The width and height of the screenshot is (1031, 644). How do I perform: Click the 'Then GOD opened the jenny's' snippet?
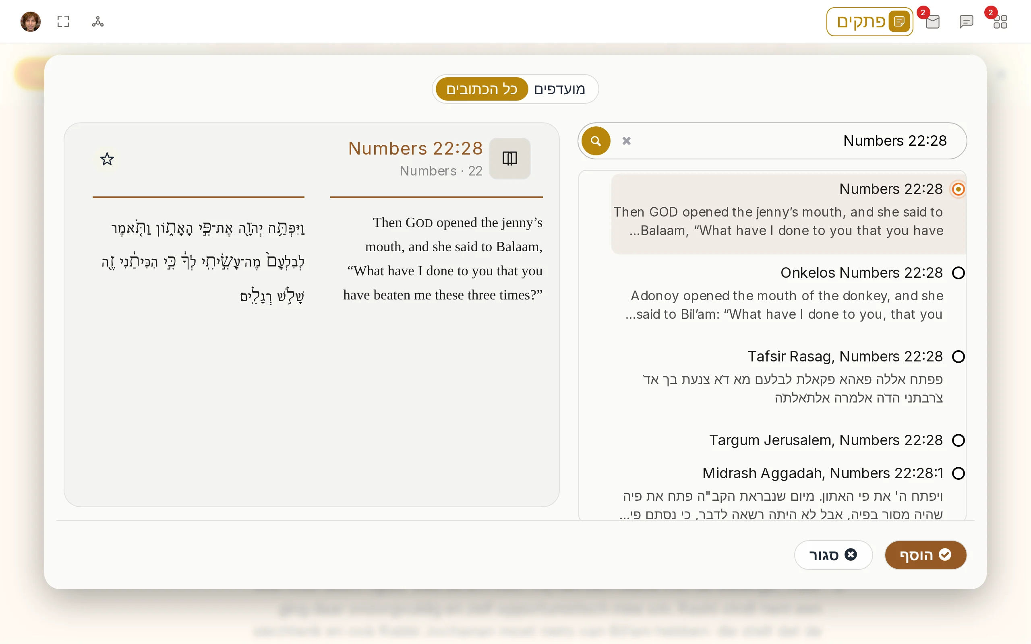click(778, 221)
